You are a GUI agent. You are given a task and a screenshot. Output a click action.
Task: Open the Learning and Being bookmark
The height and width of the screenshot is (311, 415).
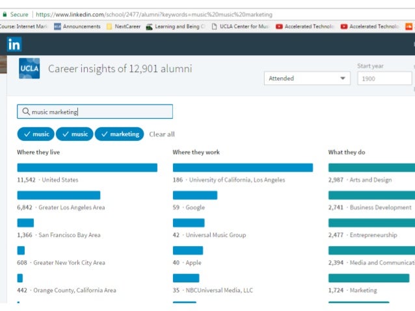pos(176,27)
